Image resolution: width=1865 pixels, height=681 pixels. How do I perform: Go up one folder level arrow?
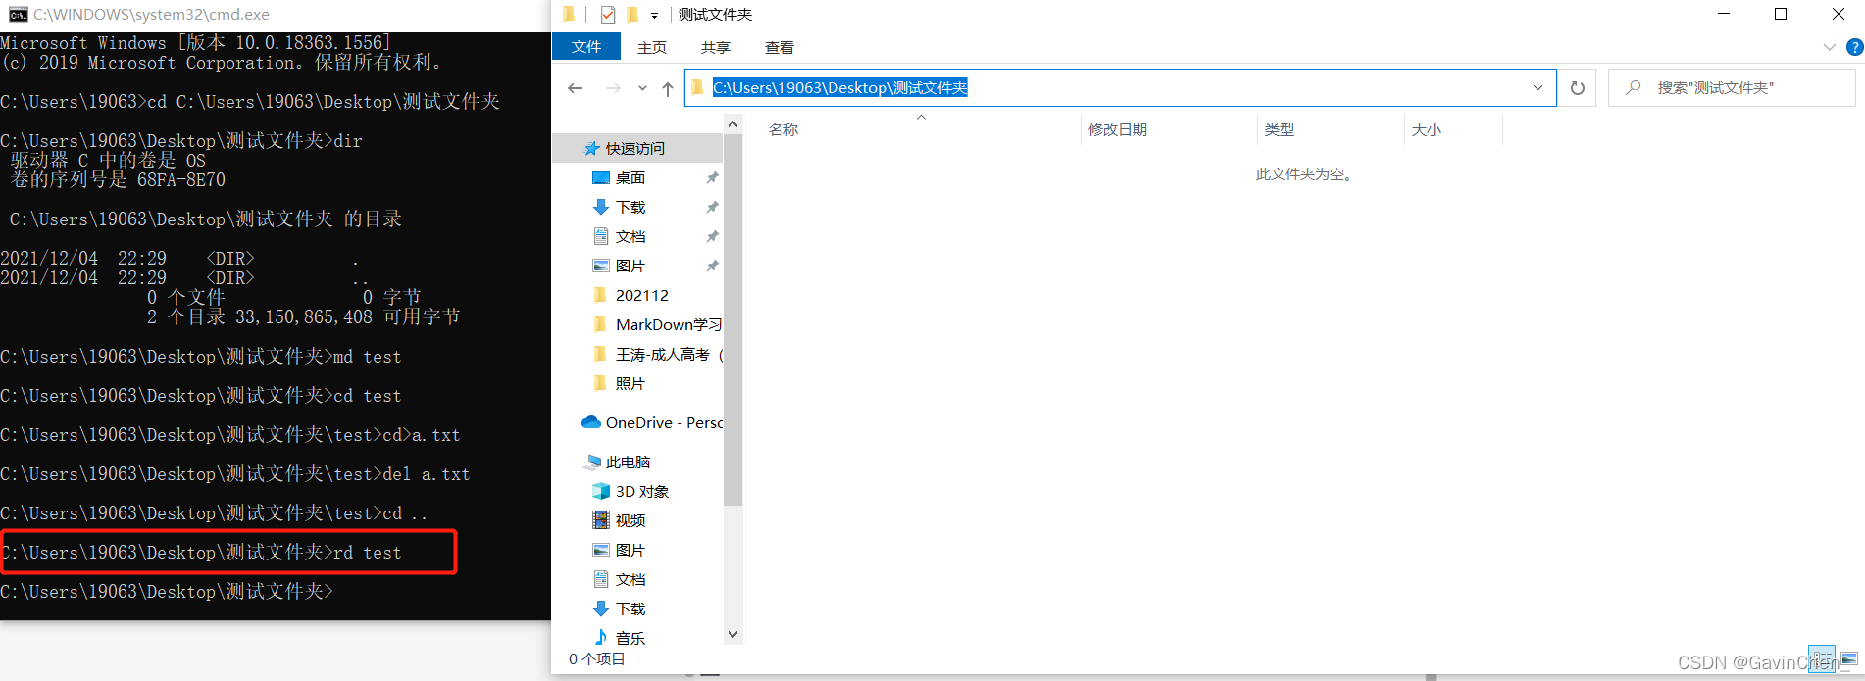668,88
